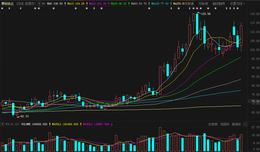Open MA indicator help question mark
Viewport: 260px width, 152px height.
pos(39,4)
